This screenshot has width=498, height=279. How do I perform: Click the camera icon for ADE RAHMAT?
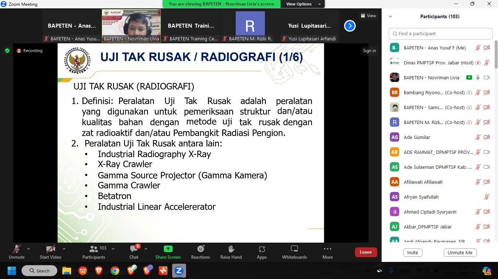486,152
